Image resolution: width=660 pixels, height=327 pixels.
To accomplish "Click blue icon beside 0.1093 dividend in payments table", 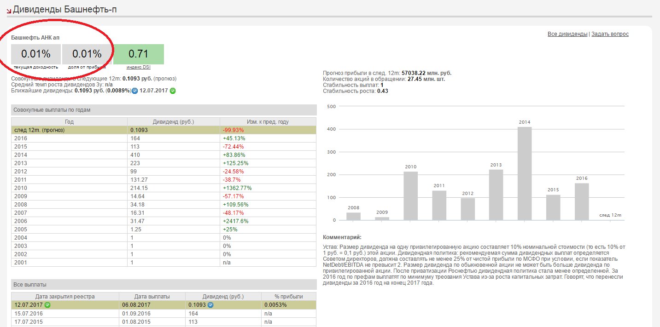I will pyautogui.click(x=210, y=305).
